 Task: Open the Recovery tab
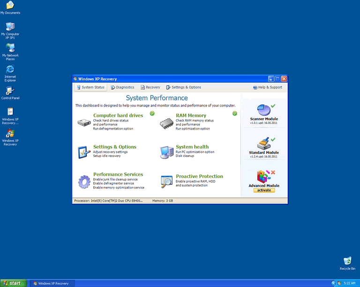click(x=150, y=87)
